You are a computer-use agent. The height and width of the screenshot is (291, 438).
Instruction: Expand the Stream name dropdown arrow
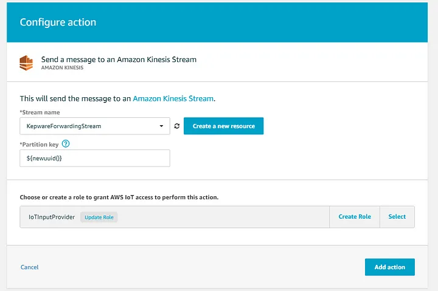click(161, 126)
